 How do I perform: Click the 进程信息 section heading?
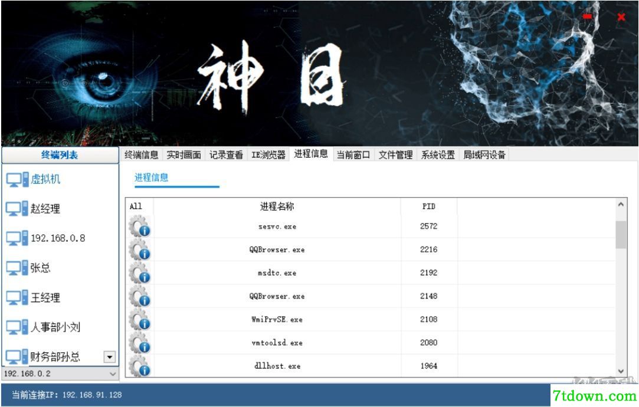pyautogui.click(x=151, y=178)
